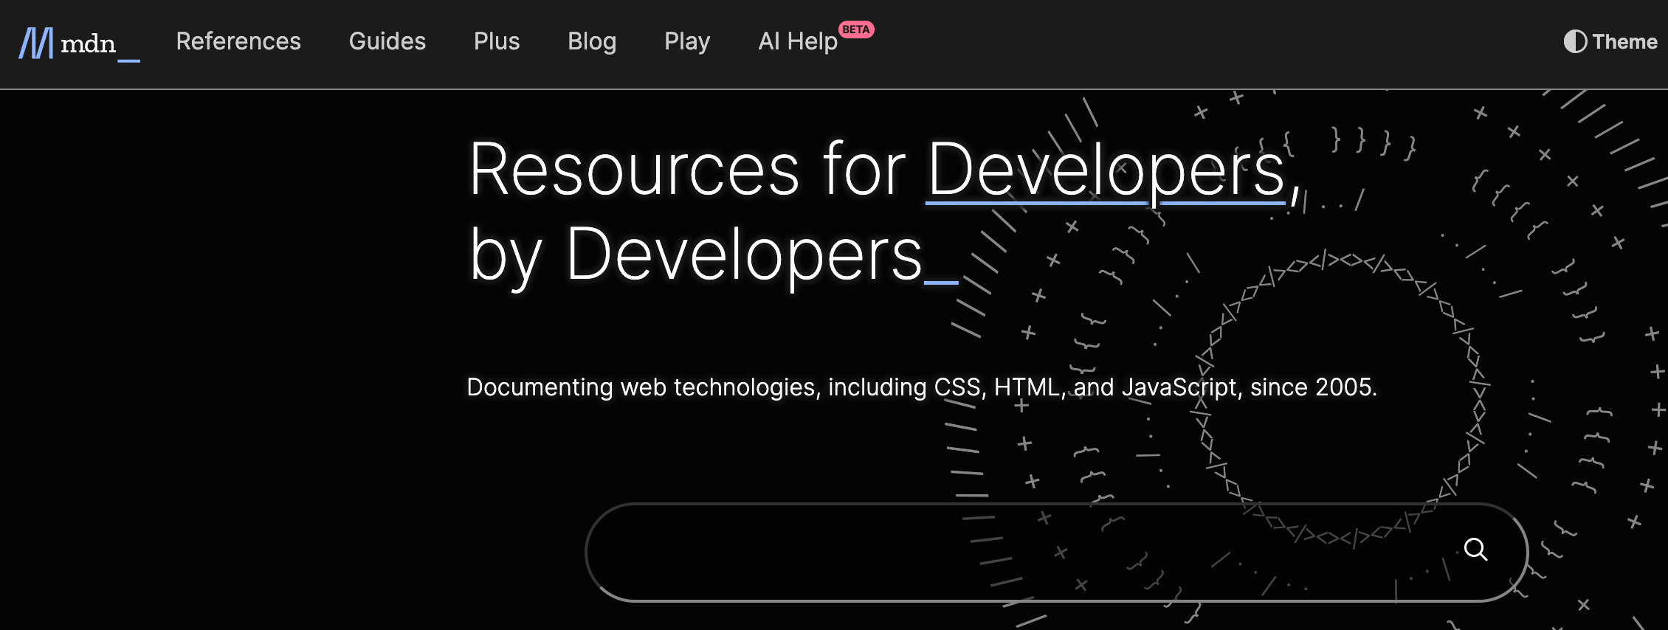This screenshot has height=630, width=1668.
Task: Go to the Blog page
Action: coord(592,42)
